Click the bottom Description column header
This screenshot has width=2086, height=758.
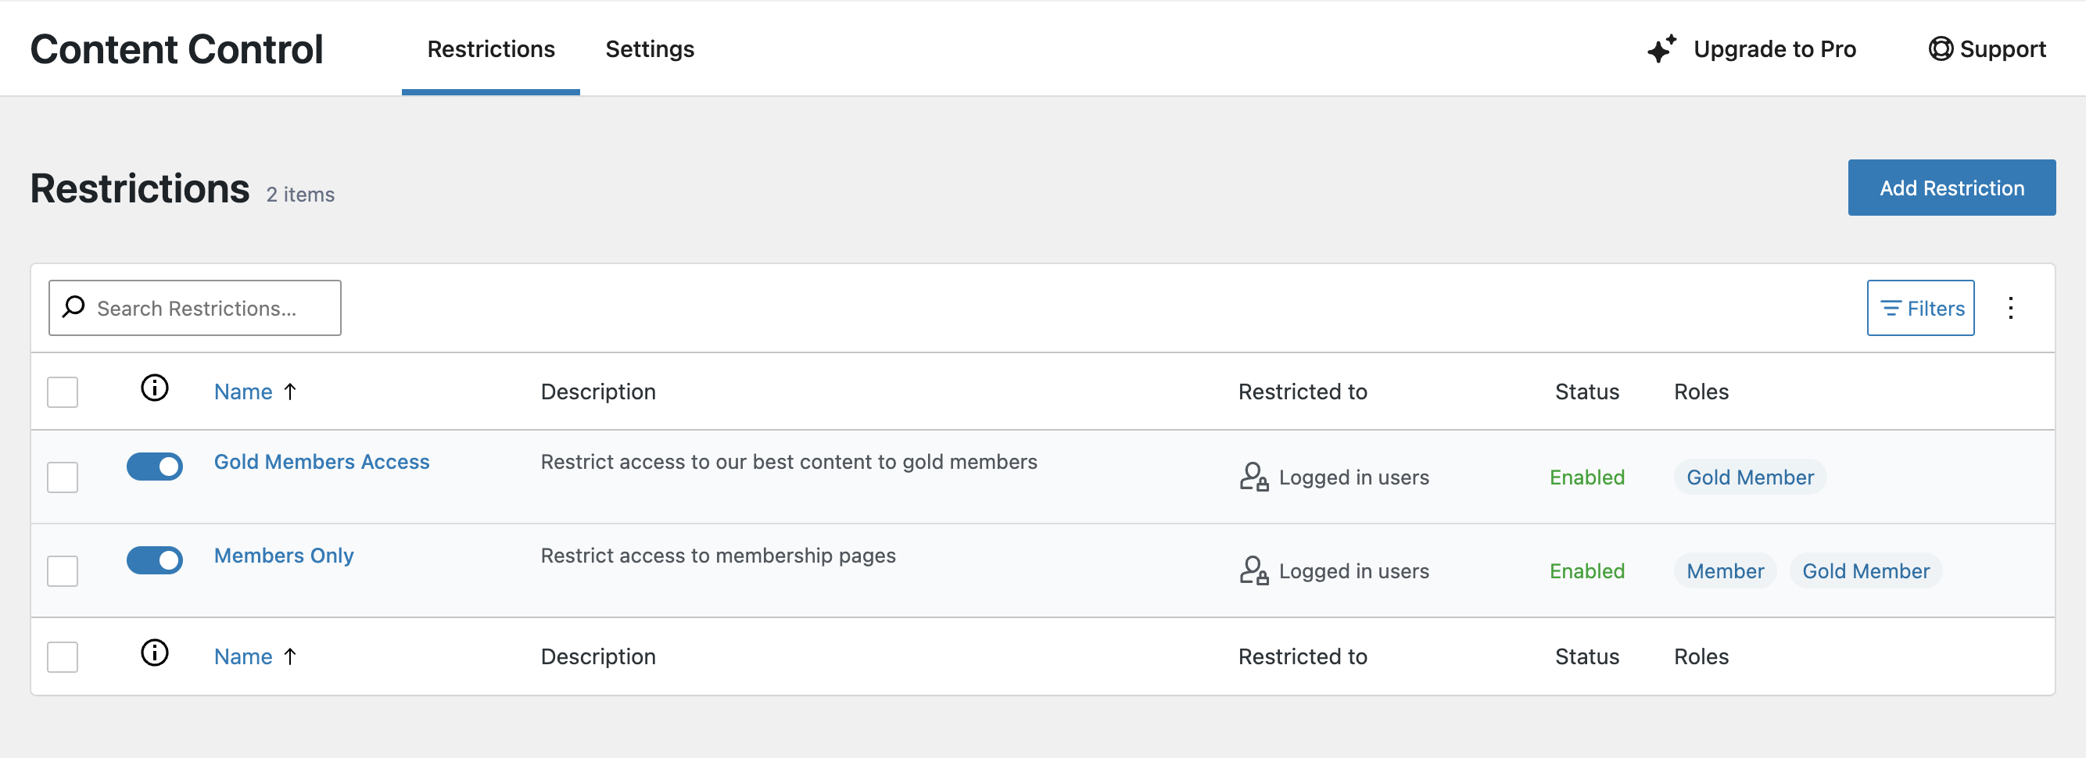(597, 656)
